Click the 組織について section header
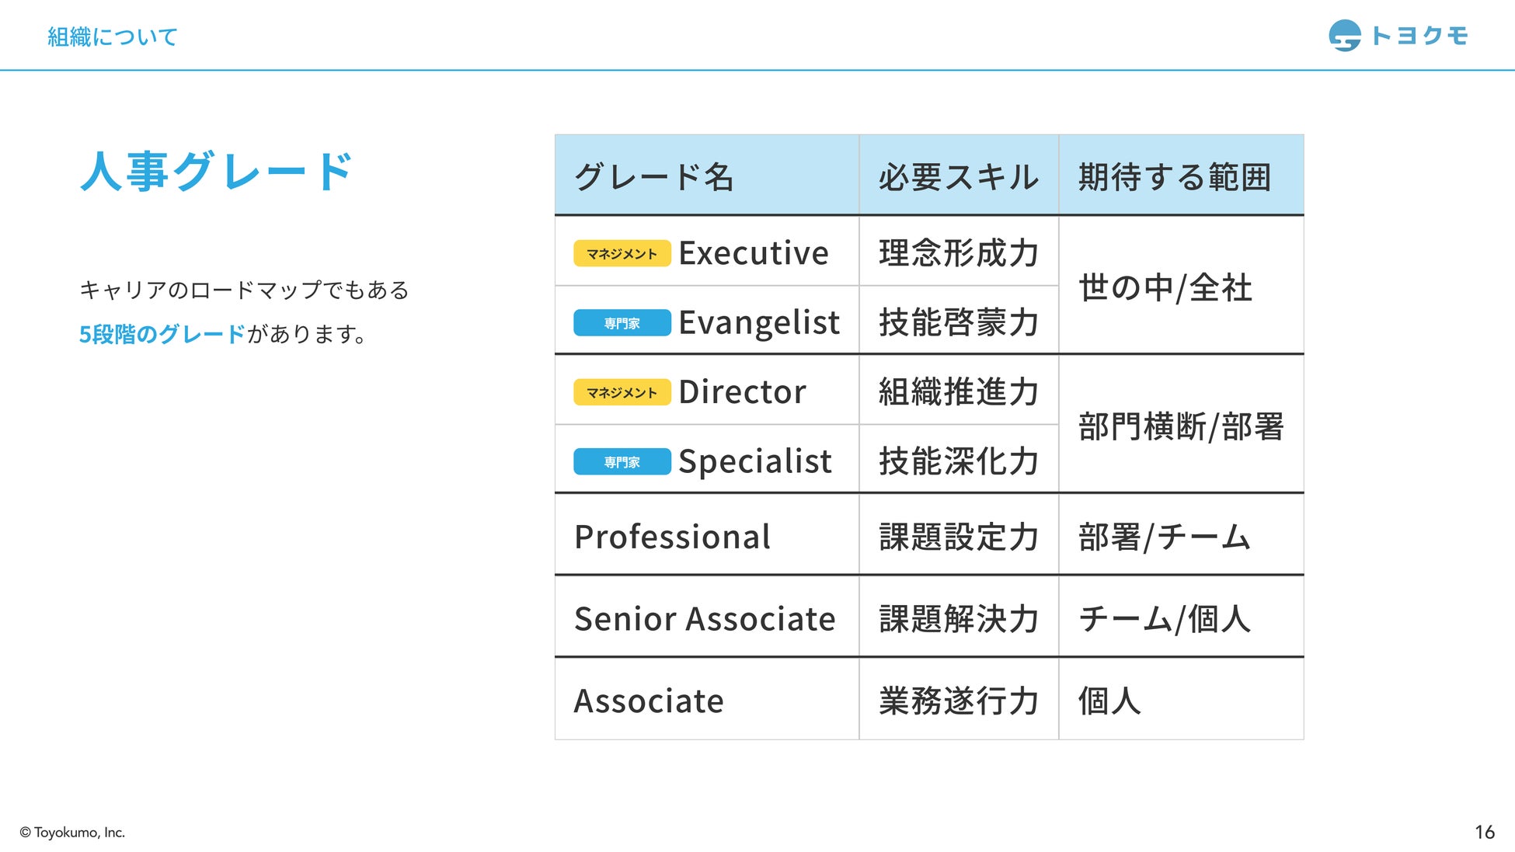The image size is (1515, 852). tap(113, 37)
